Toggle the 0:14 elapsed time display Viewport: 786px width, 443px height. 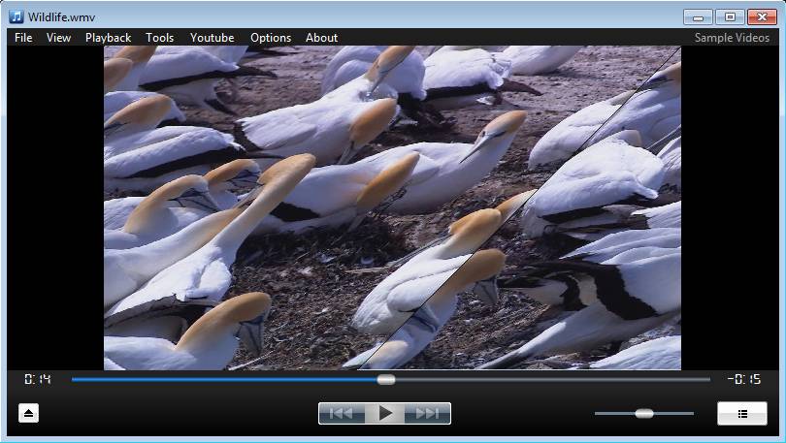38,380
